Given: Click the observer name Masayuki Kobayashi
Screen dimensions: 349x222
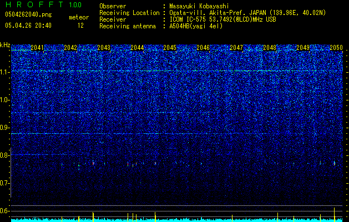Looking at the screenshot, I should (199, 6).
